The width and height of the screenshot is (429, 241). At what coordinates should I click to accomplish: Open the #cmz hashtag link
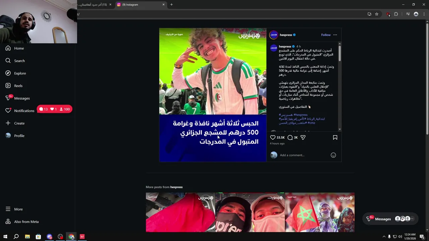(x=311, y=123)
